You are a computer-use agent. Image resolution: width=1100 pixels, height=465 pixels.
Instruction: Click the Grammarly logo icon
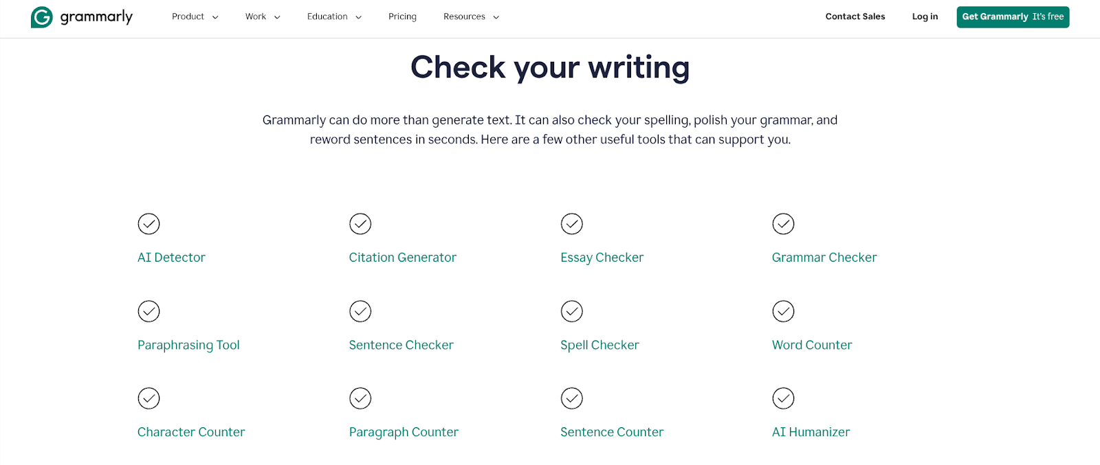42,17
